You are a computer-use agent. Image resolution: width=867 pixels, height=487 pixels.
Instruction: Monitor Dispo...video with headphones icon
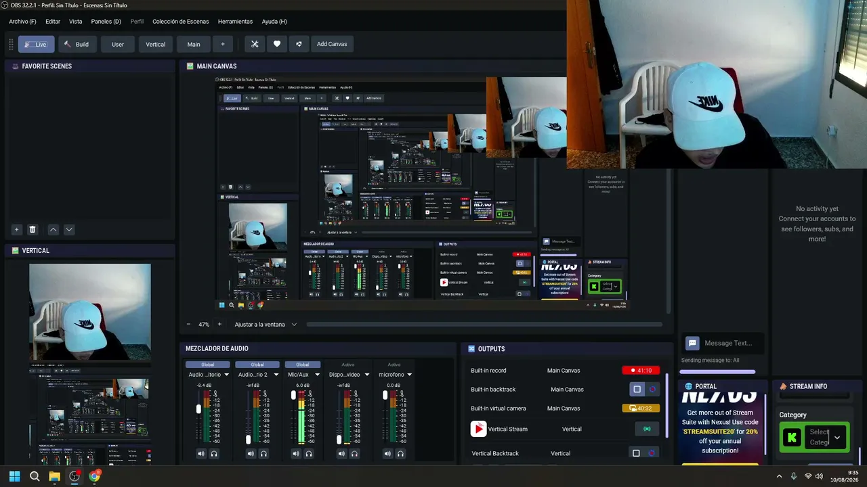pos(354,454)
